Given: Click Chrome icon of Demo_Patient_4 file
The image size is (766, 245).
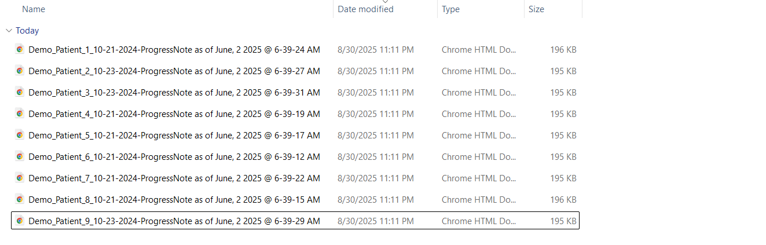Looking at the screenshot, I should tap(19, 114).
